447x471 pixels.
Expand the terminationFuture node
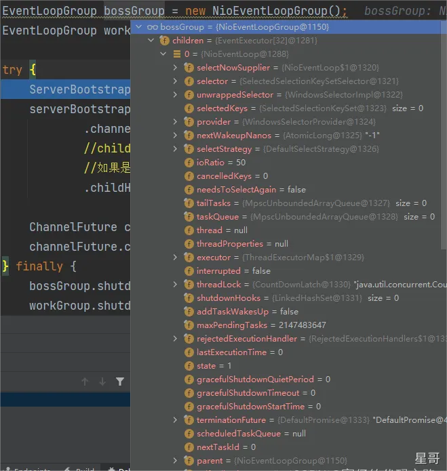click(x=176, y=420)
